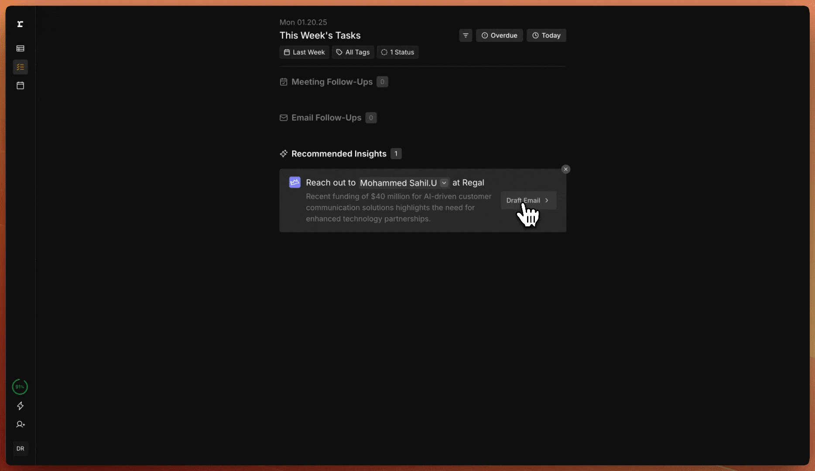Image resolution: width=815 pixels, height=471 pixels.
Task: Open the 1 Status filter dropdown
Action: click(397, 52)
